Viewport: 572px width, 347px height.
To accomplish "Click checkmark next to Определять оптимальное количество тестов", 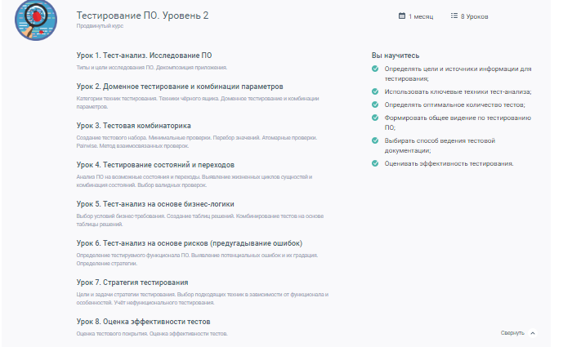I will (x=375, y=105).
